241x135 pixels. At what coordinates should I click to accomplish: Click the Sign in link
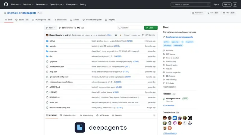click(216, 4)
